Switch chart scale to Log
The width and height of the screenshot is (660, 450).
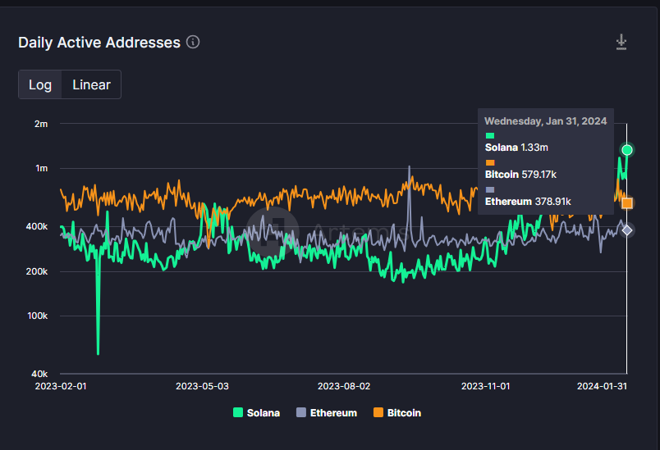tap(40, 85)
